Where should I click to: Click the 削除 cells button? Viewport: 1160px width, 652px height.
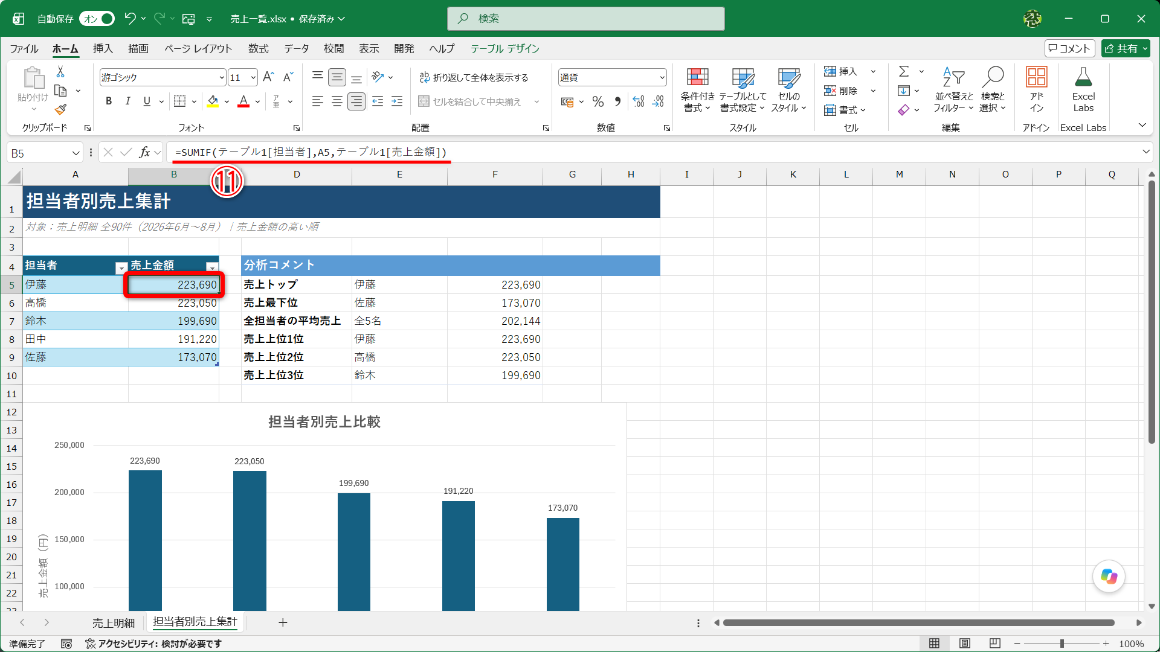[841, 91]
